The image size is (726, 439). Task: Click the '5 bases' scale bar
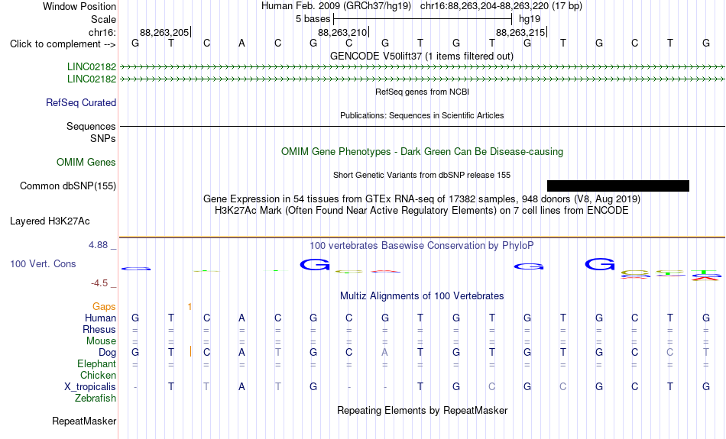tap(423, 19)
